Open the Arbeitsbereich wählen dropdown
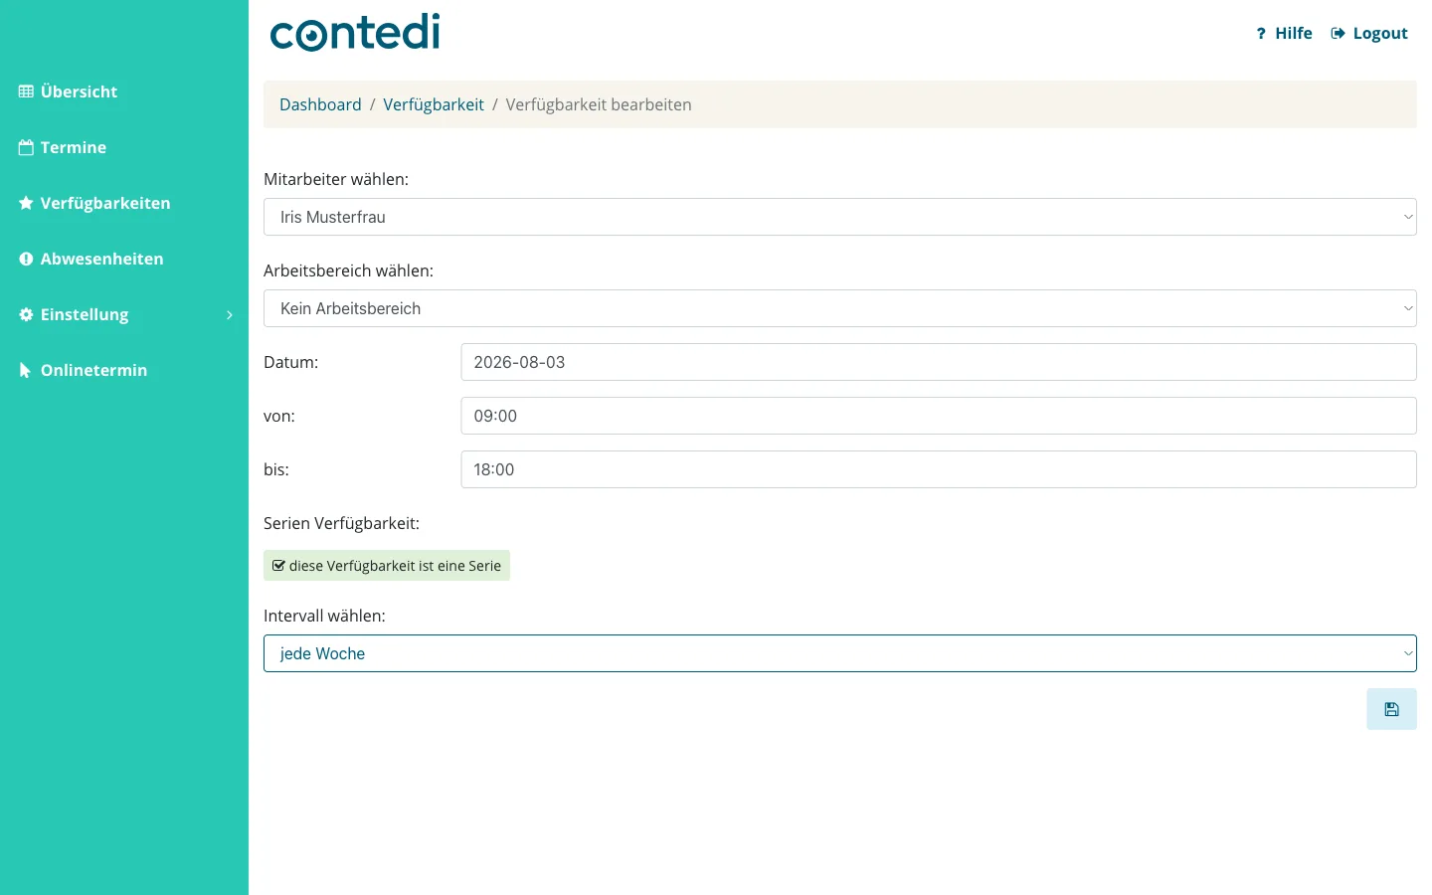This screenshot has height=895, width=1432. click(x=840, y=308)
